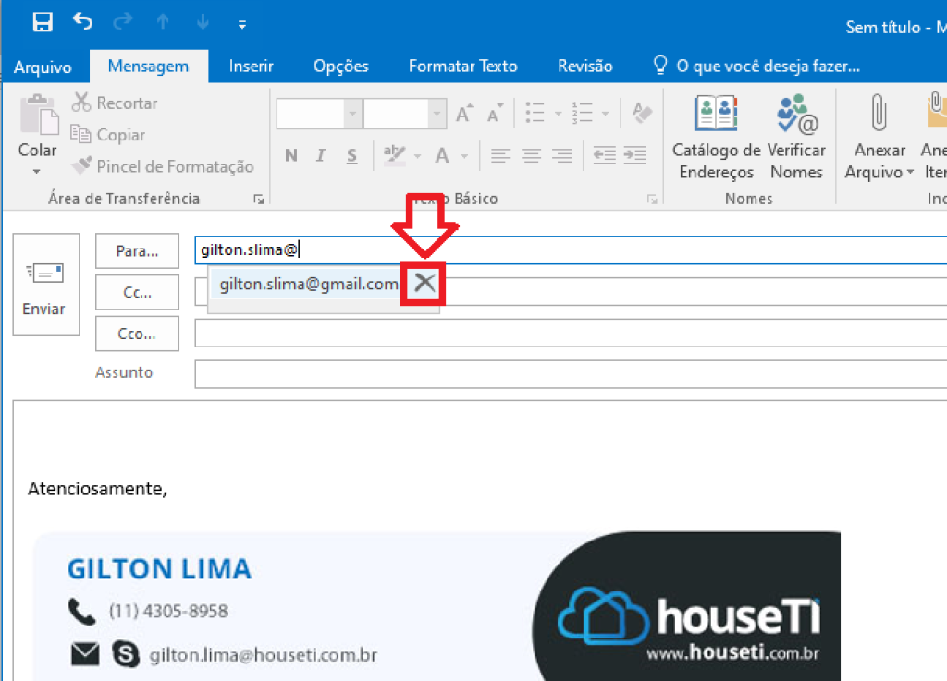Image resolution: width=947 pixels, height=681 pixels.
Task: Activate Pincel de Formatação
Action: pyautogui.click(x=162, y=166)
